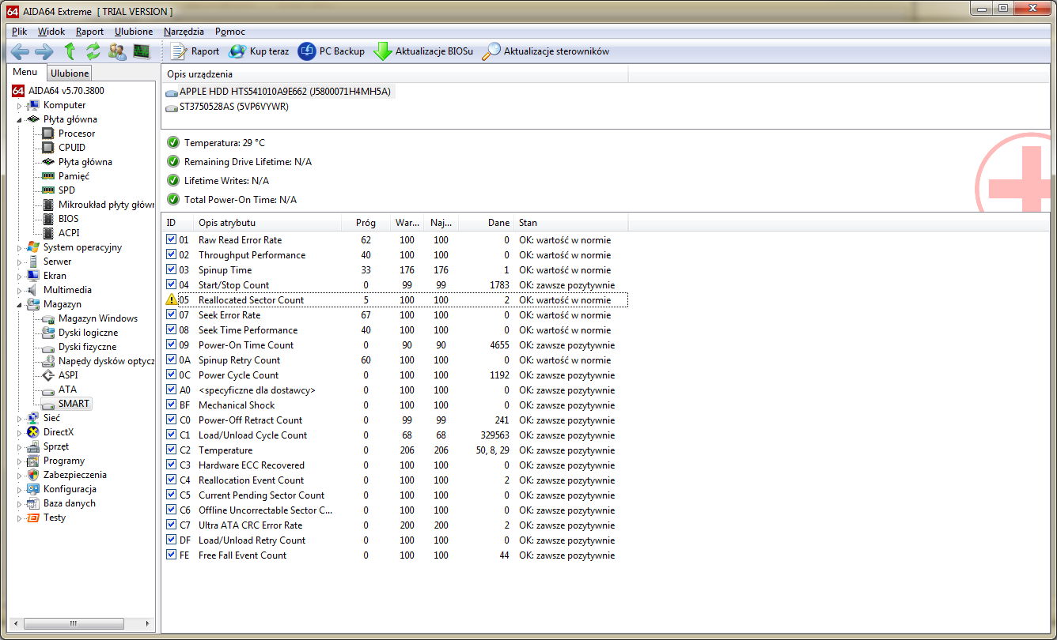The height and width of the screenshot is (640, 1057).
Task: Click the sidebar scroll right arrow
Action: pos(150,625)
